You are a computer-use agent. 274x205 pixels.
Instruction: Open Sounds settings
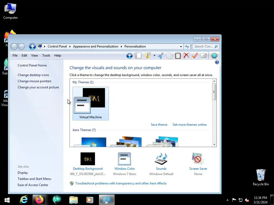tap(161, 164)
